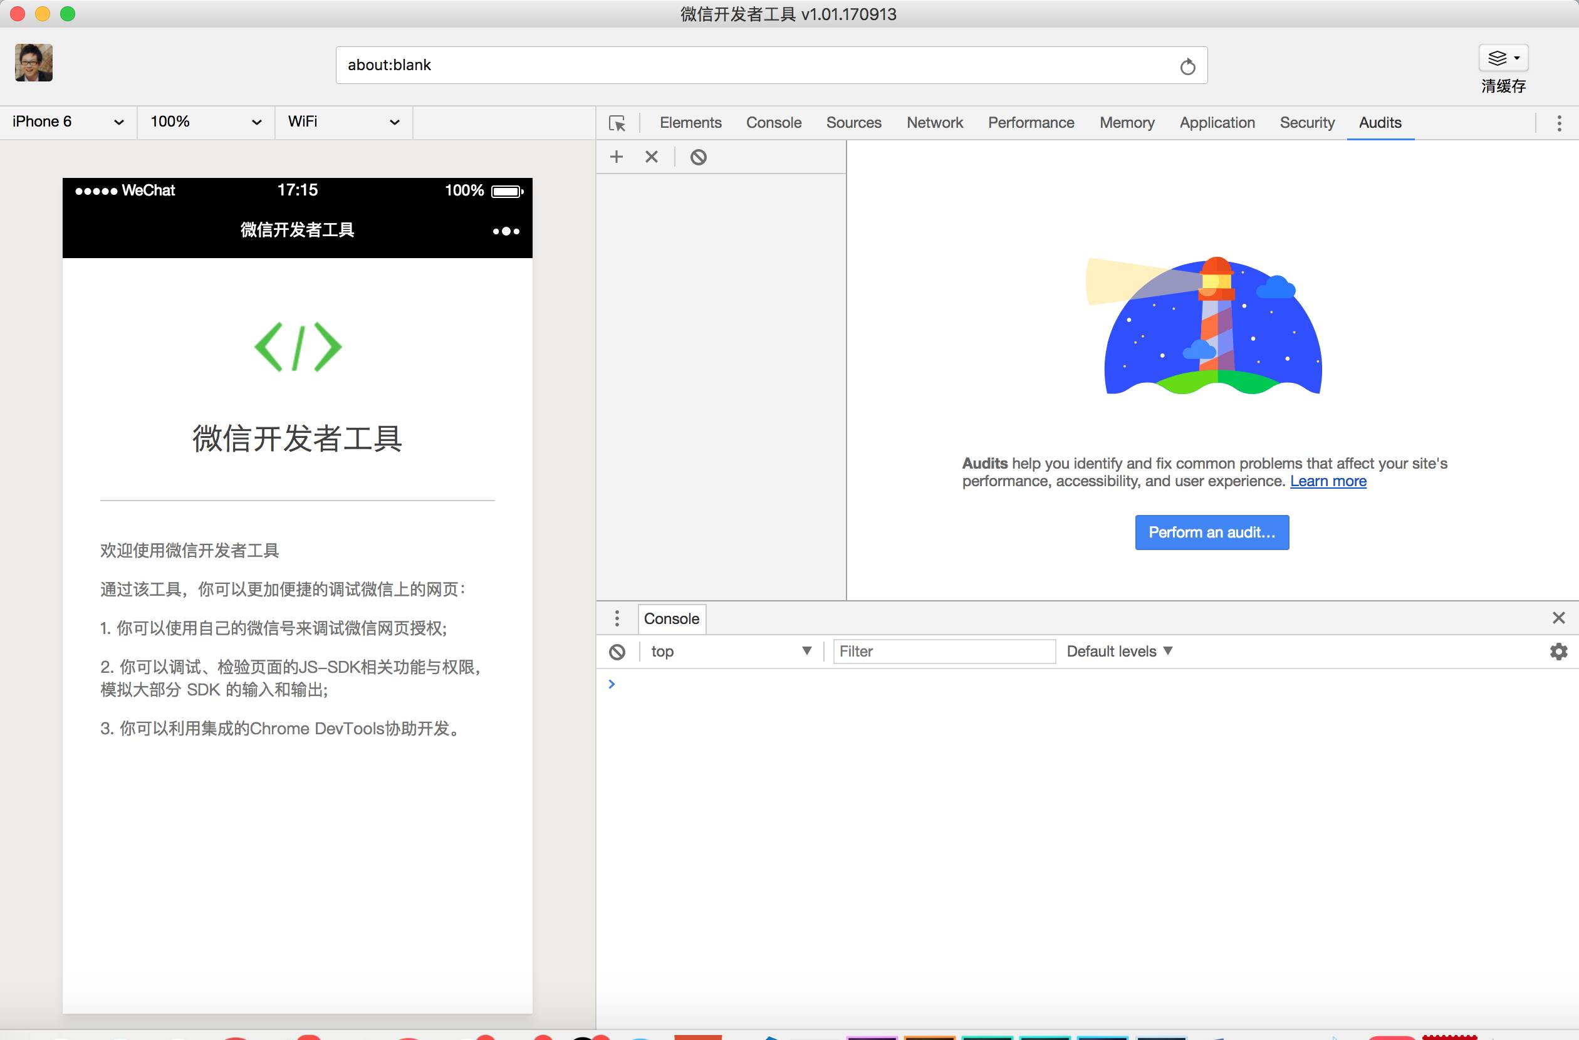This screenshot has height=1040, width=1579.
Task: Open console settings gear icon
Action: click(1558, 652)
